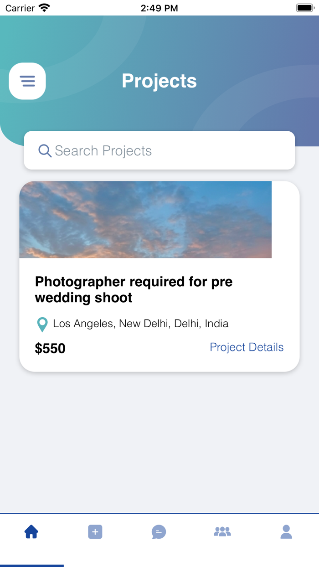Click the Los Angeles, New Delhi location text
This screenshot has width=319, height=567.
point(141,324)
